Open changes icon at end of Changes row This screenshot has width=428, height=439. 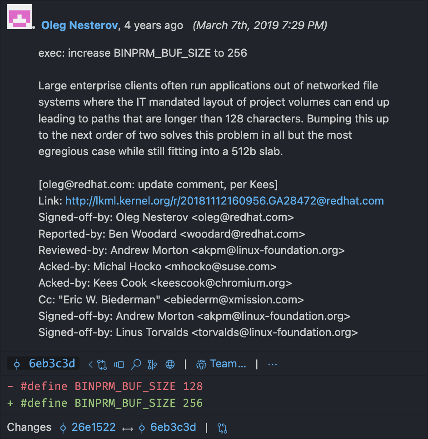(x=222, y=427)
